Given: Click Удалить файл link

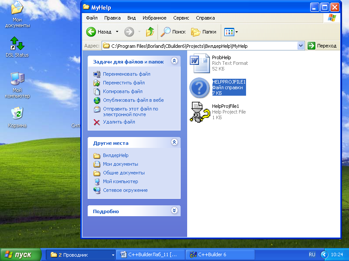Looking at the screenshot, I should coord(119,122).
